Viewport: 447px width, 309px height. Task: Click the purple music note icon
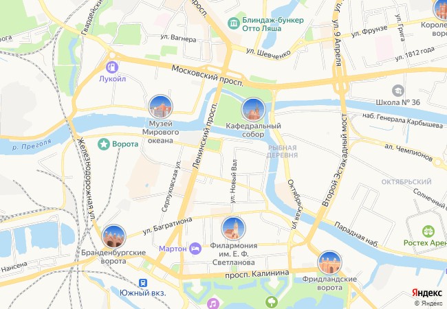click(x=213, y=304)
